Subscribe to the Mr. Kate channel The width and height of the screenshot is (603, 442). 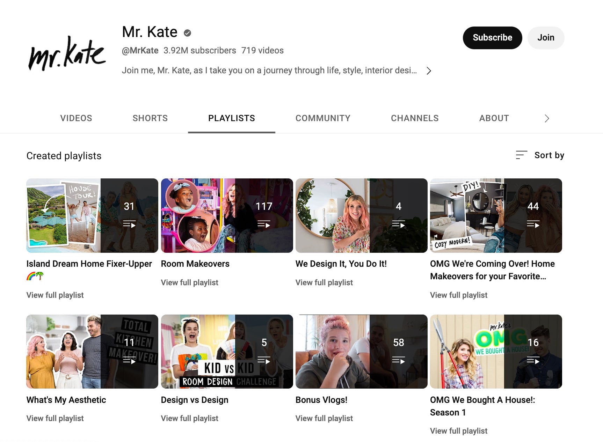492,38
